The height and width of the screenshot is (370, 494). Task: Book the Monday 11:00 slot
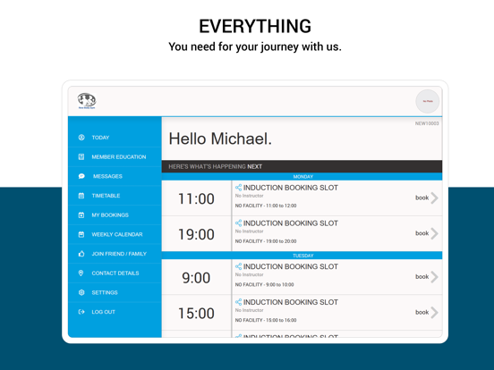point(422,198)
